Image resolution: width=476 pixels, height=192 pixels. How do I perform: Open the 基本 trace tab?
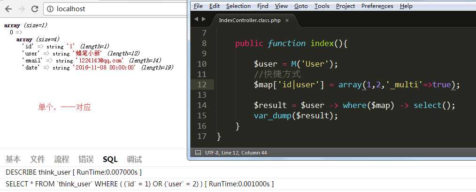click(x=13, y=159)
